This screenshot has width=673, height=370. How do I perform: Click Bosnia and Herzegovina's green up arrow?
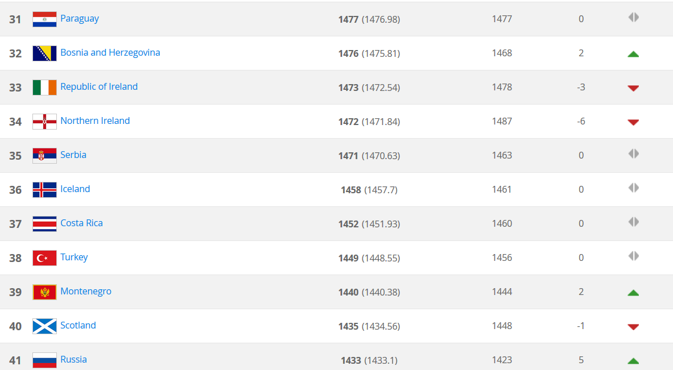click(633, 54)
